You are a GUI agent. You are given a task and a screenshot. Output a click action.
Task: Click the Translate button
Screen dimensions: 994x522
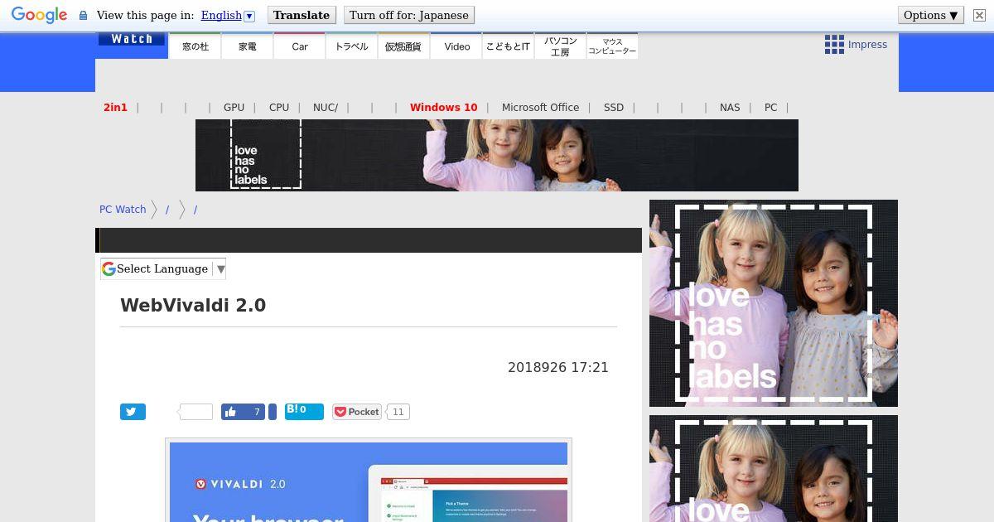302,15
